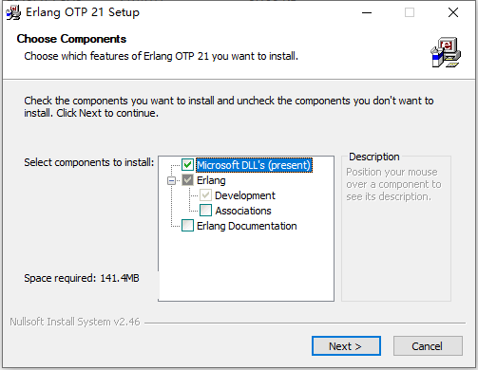Screen dimensions: 478x370
Task: Select the Erlang Documentation item label
Action: coord(247,226)
